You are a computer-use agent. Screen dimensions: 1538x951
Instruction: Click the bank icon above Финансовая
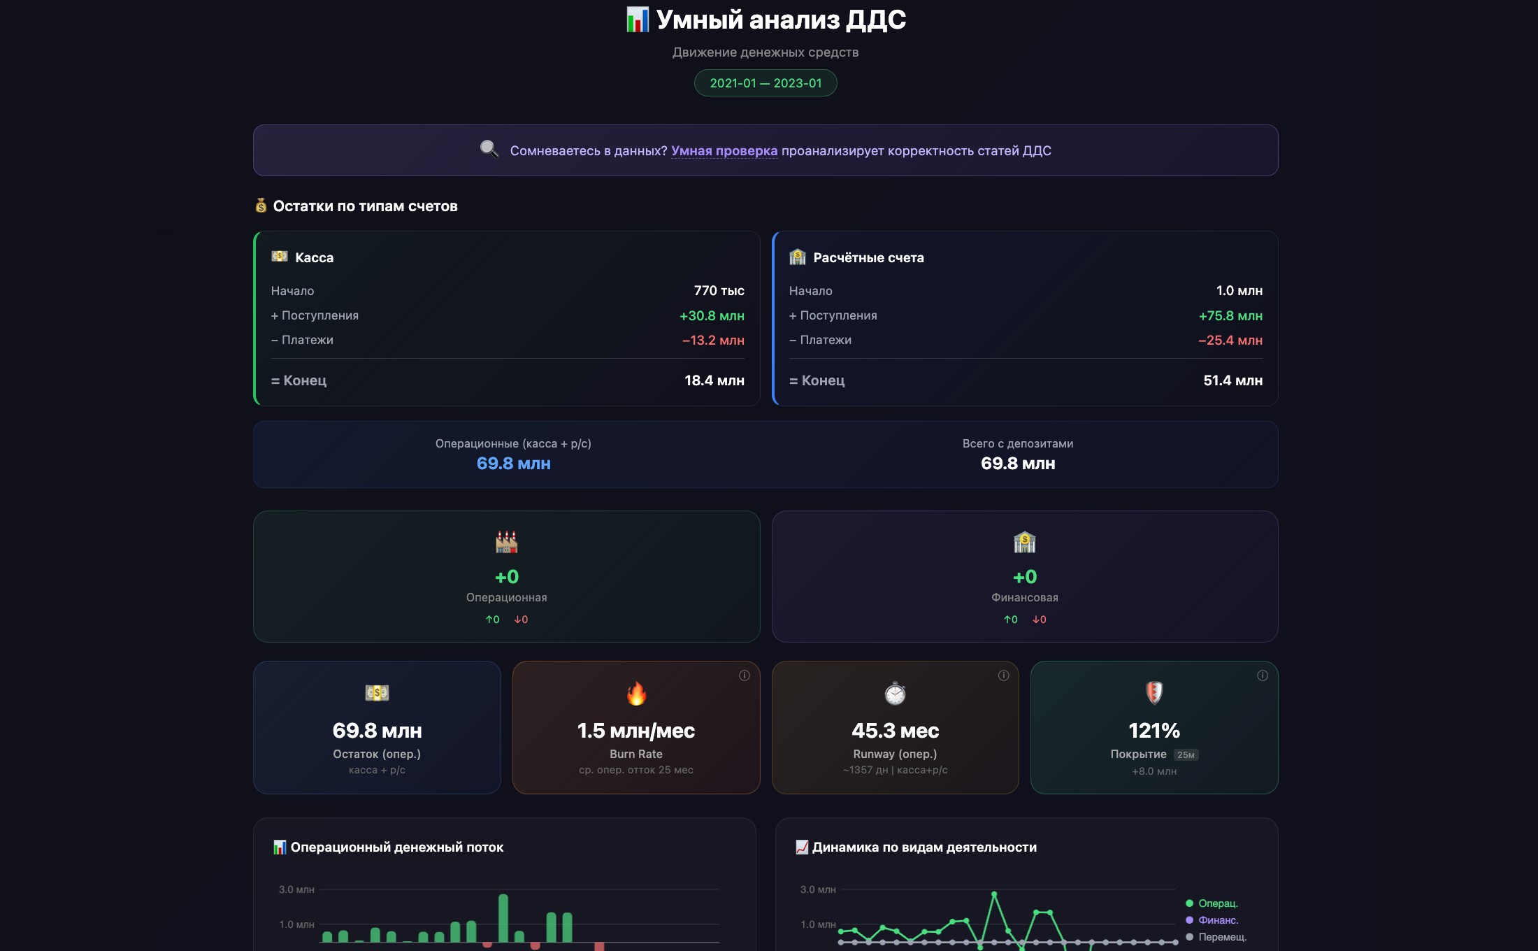point(1024,542)
